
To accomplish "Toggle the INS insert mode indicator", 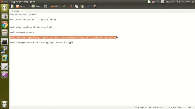I will coord(190,107).
